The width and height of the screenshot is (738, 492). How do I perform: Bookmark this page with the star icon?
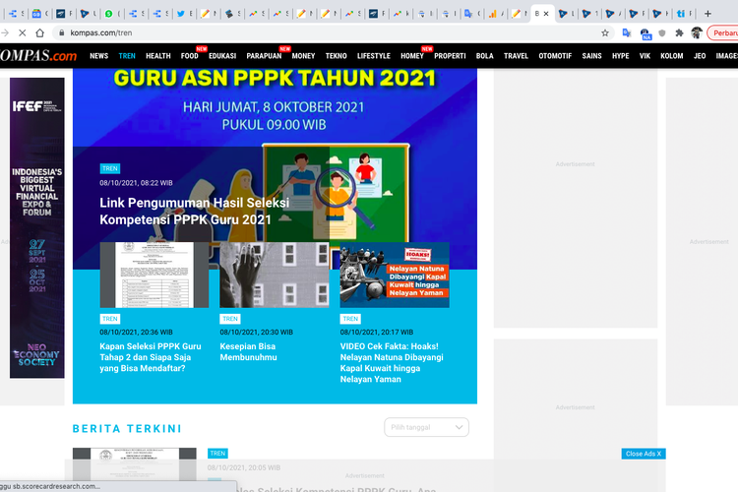[x=605, y=32]
